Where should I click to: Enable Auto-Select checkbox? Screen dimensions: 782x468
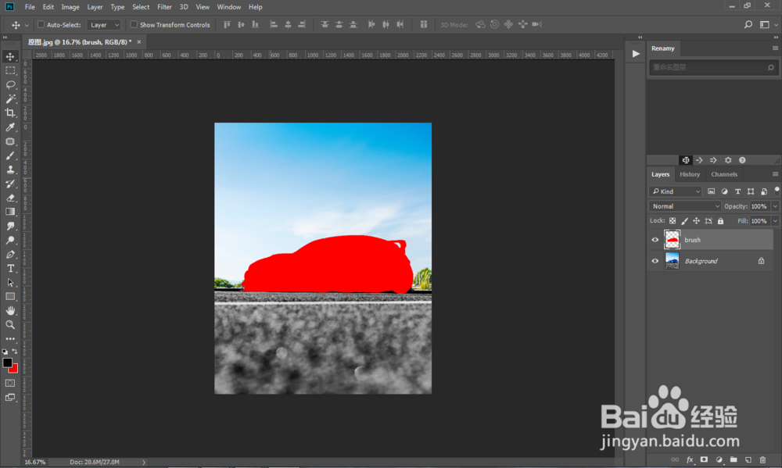coord(41,24)
